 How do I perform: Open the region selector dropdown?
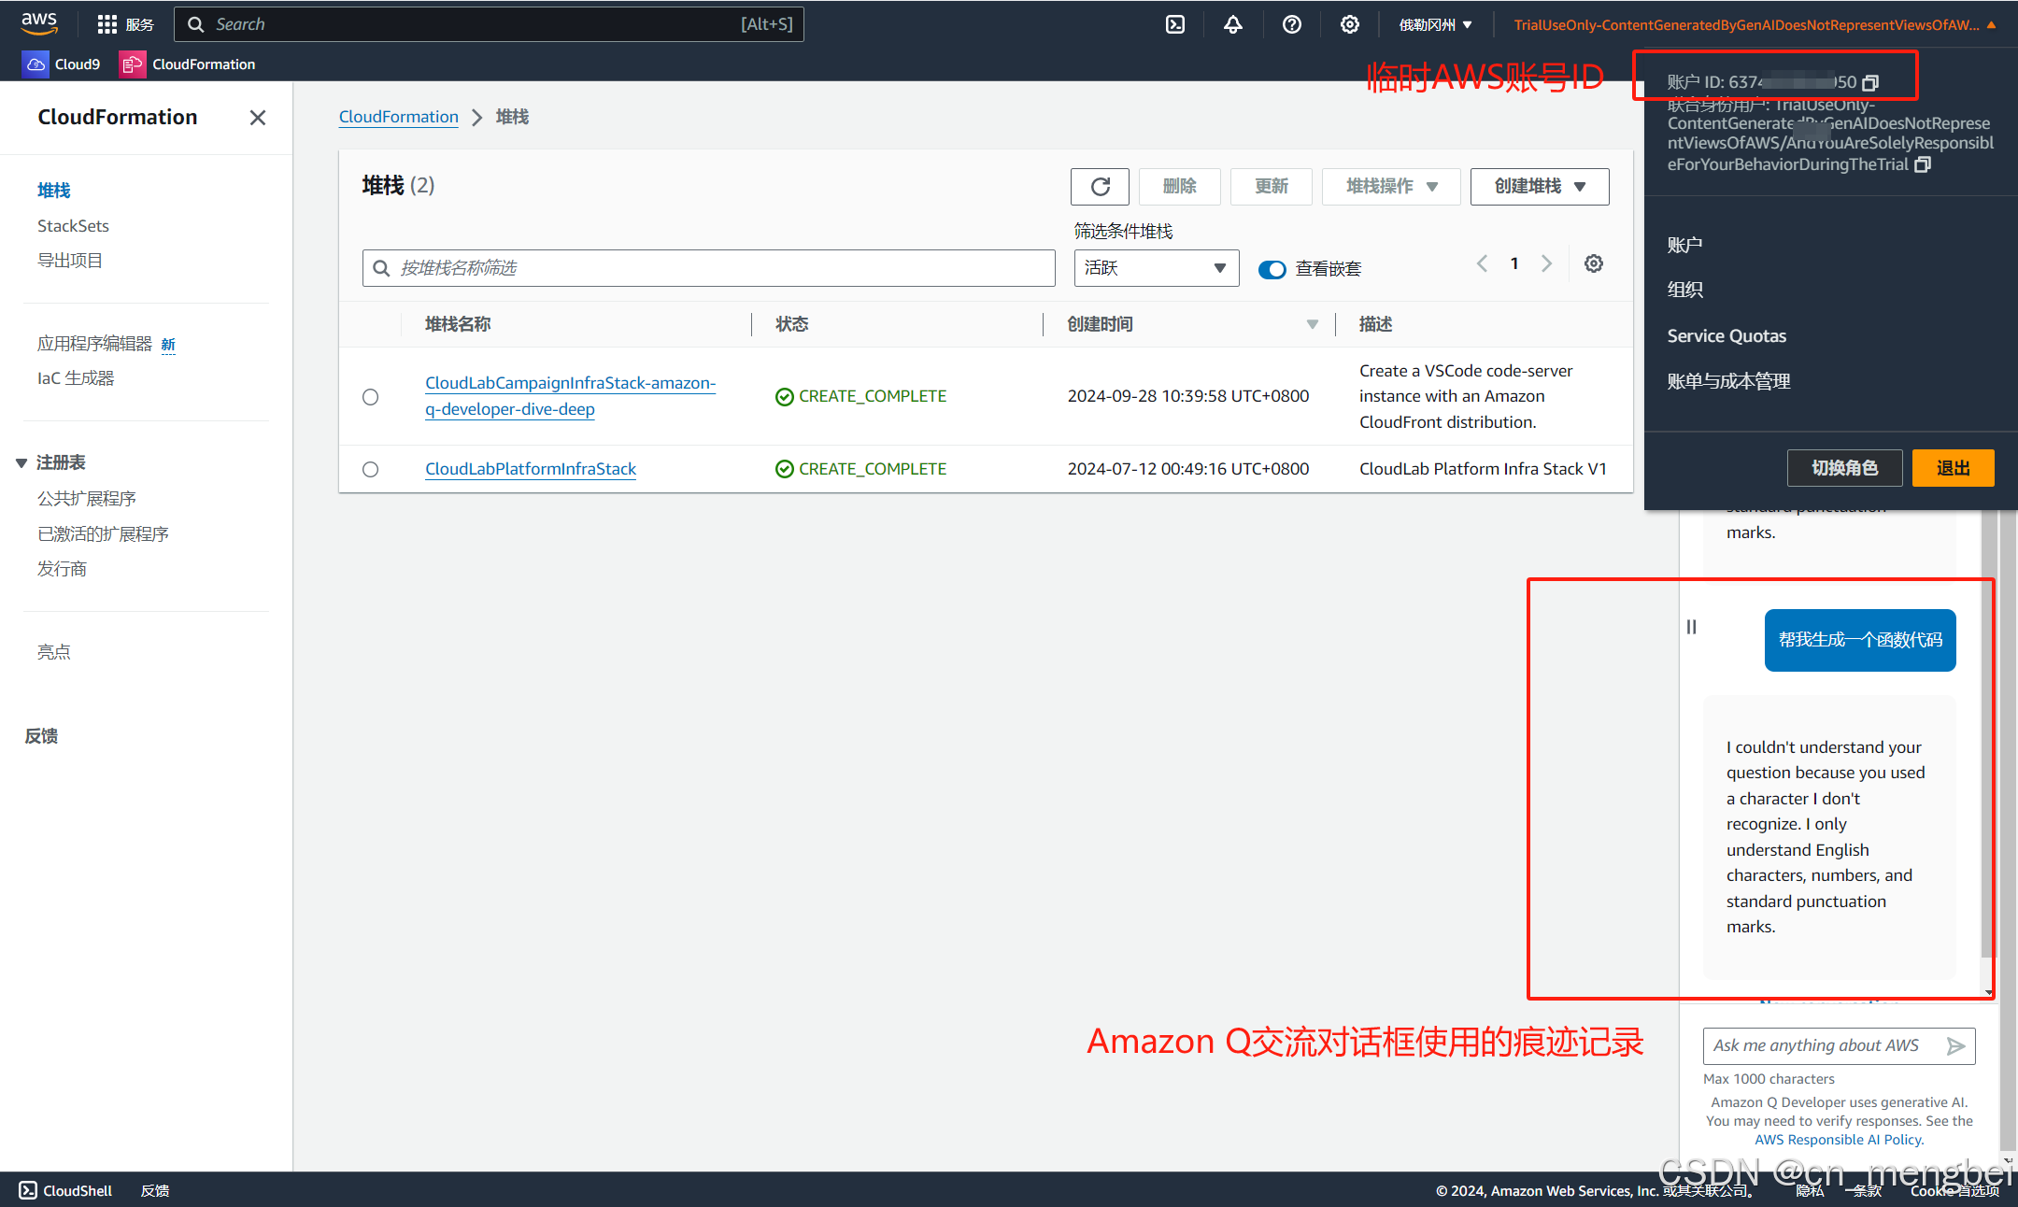[x=1435, y=24]
